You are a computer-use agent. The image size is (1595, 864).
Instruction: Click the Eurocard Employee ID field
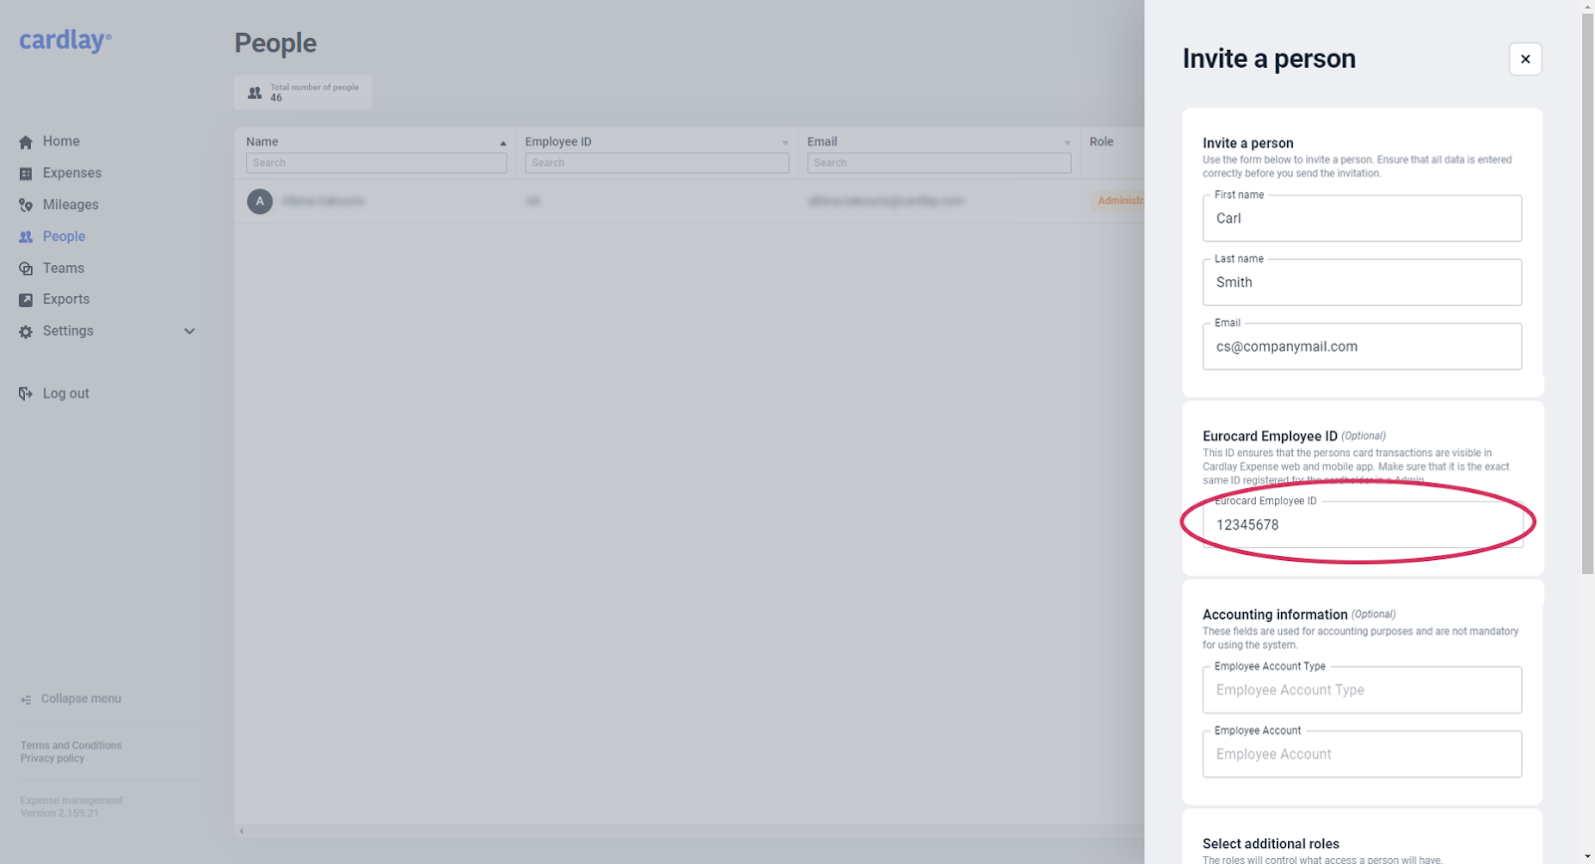point(1362,525)
